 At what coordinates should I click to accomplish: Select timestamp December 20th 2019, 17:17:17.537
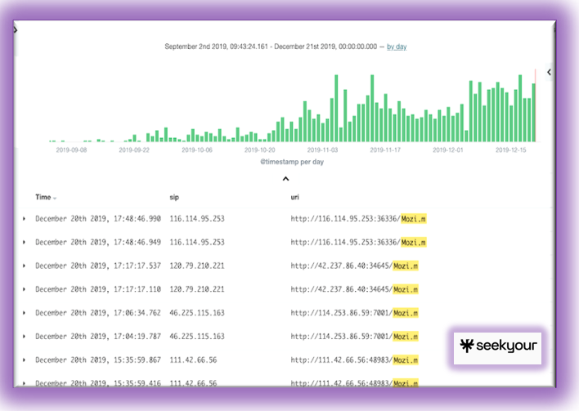(98, 266)
